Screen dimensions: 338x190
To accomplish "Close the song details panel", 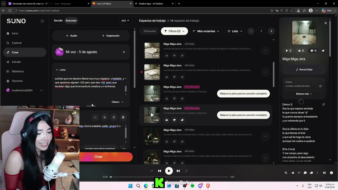I will click(326, 23).
